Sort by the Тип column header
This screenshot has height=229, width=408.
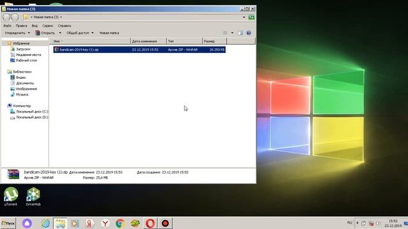[x=184, y=41]
